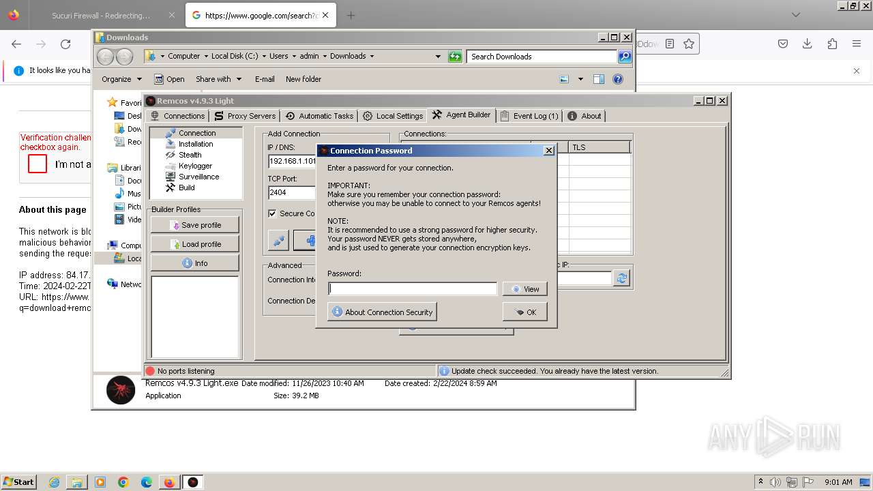
Task: Switch to Connections tab in Remcos
Action: 177,116
